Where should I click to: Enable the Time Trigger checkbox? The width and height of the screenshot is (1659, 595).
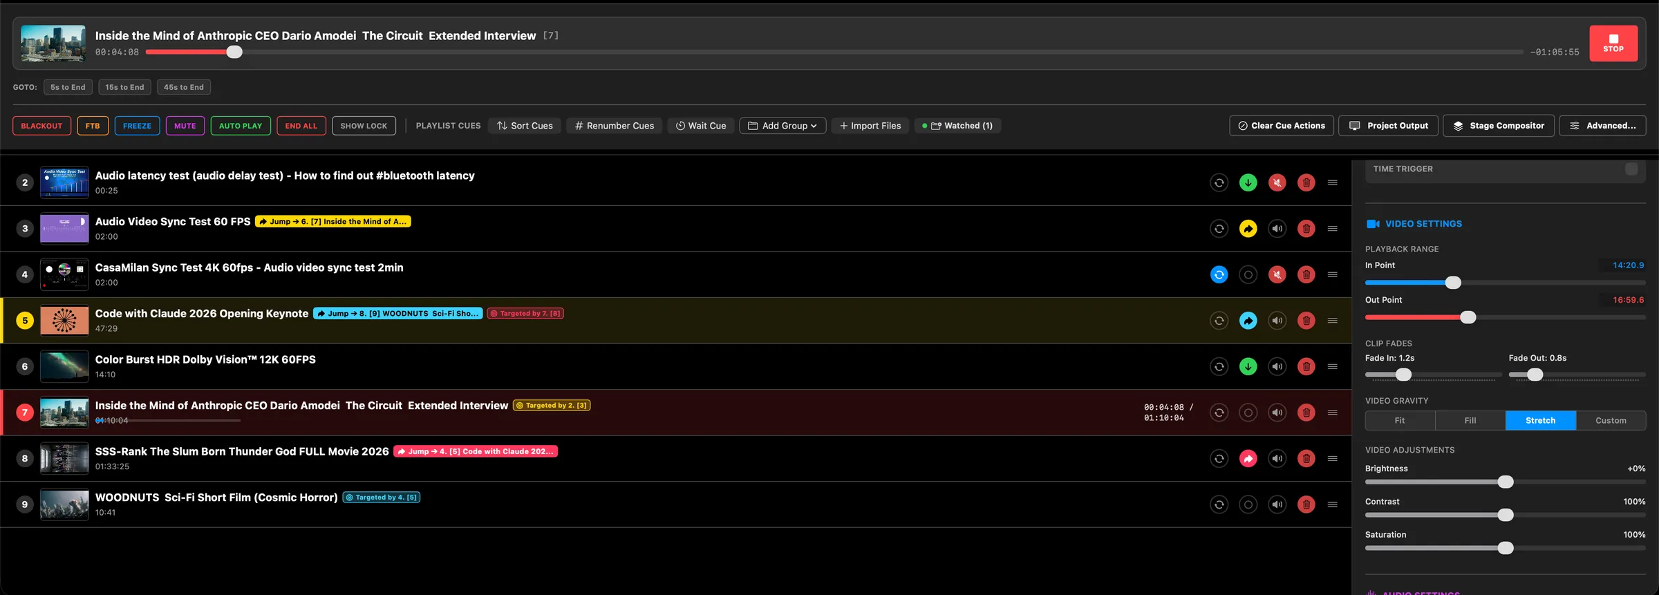click(x=1631, y=169)
